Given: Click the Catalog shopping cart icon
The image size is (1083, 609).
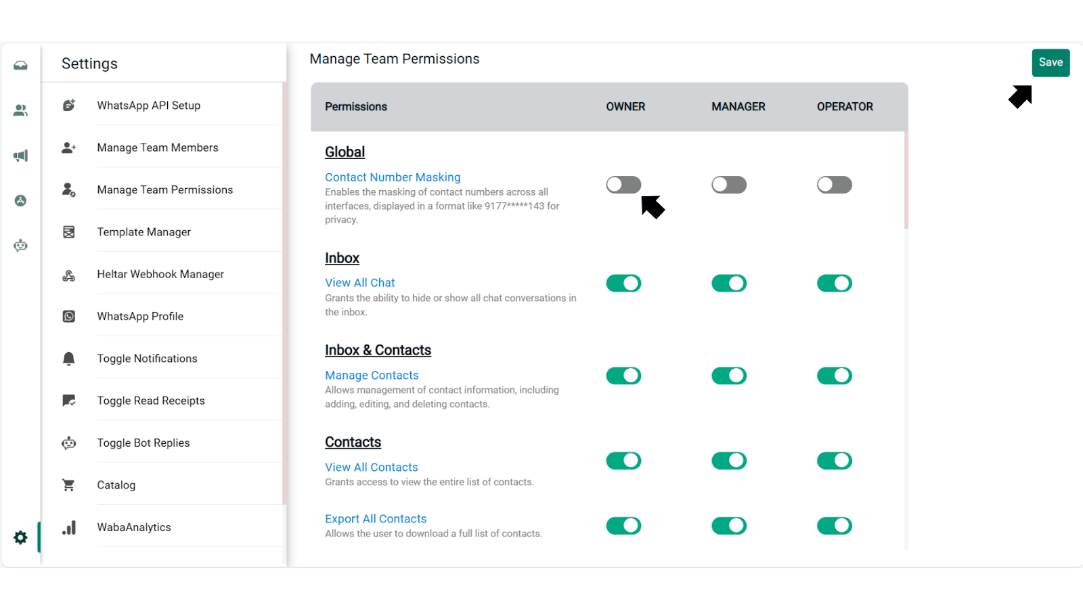Looking at the screenshot, I should click(x=69, y=485).
